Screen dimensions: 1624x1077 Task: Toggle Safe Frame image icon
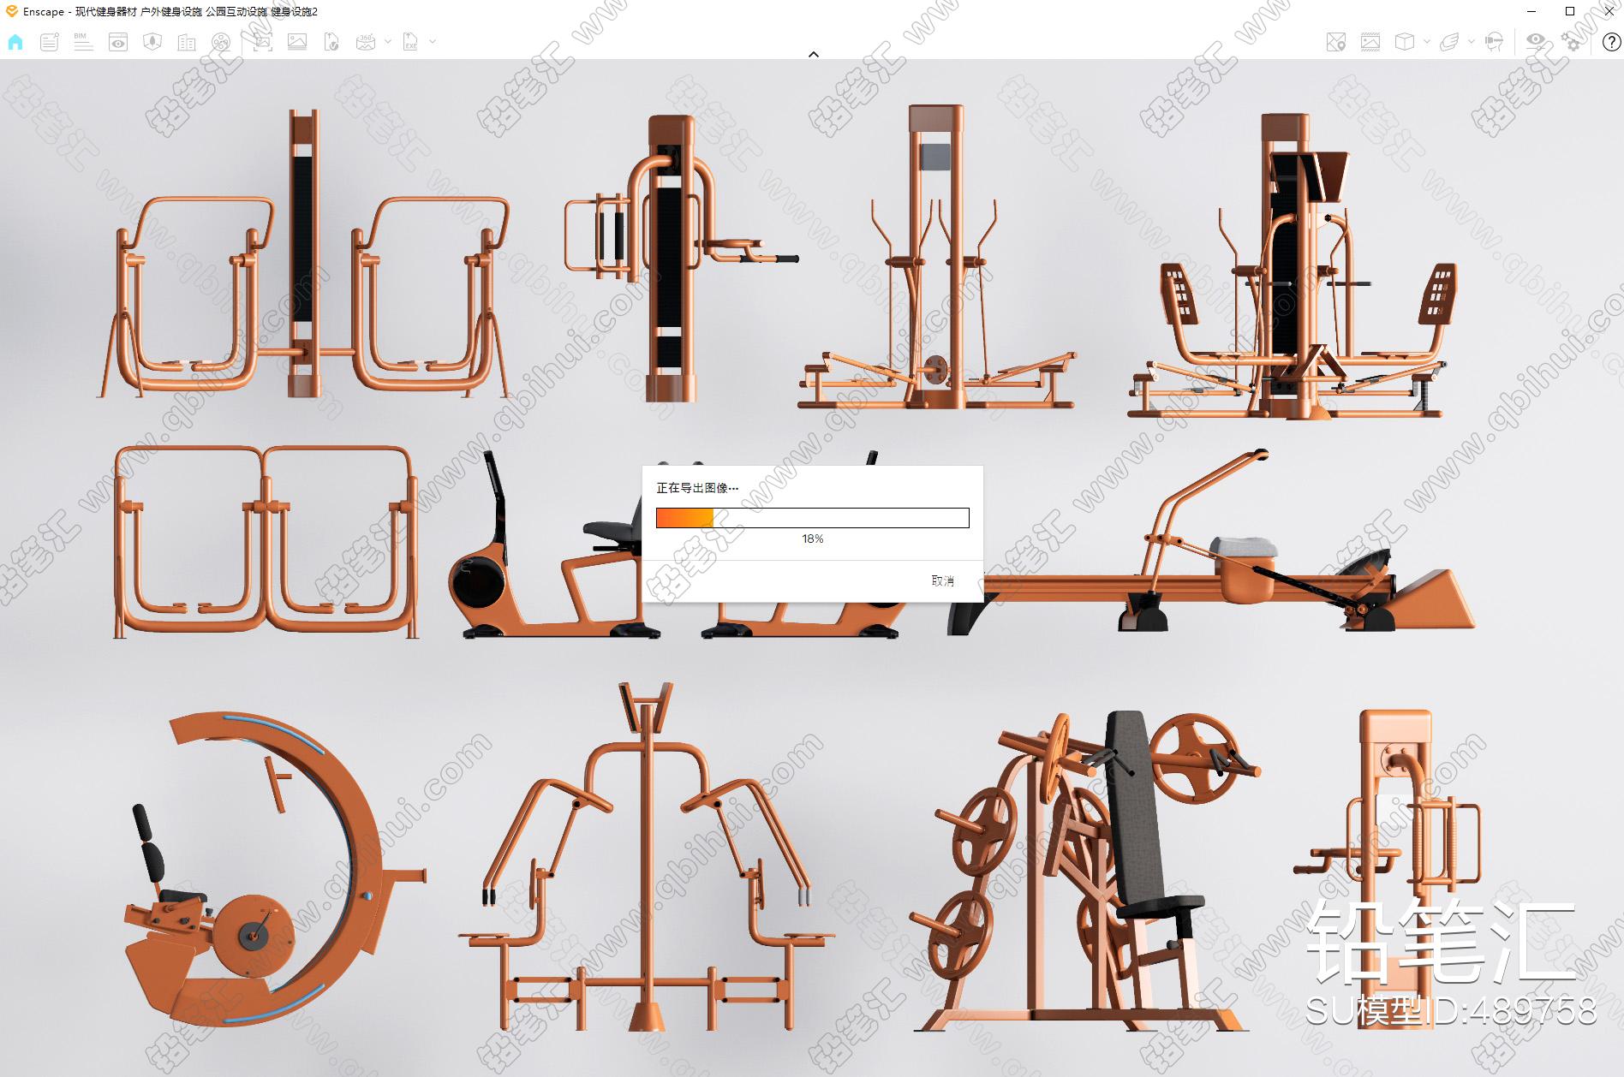pos(1370,42)
